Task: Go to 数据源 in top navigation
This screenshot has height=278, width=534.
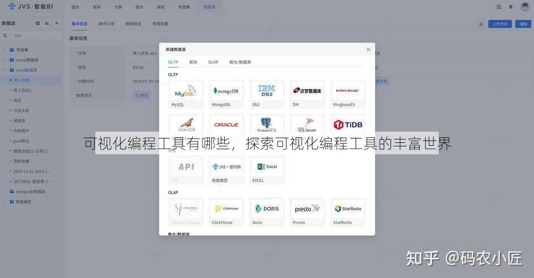Action: pyautogui.click(x=209, y=7)
